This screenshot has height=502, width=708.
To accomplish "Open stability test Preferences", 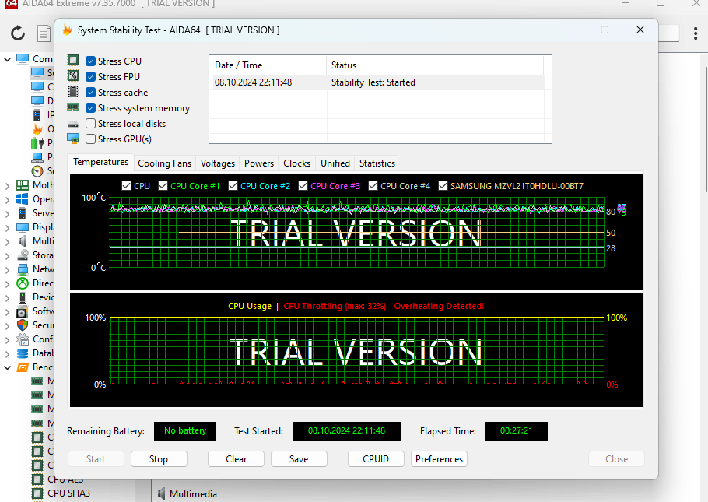I will (439, 458).
